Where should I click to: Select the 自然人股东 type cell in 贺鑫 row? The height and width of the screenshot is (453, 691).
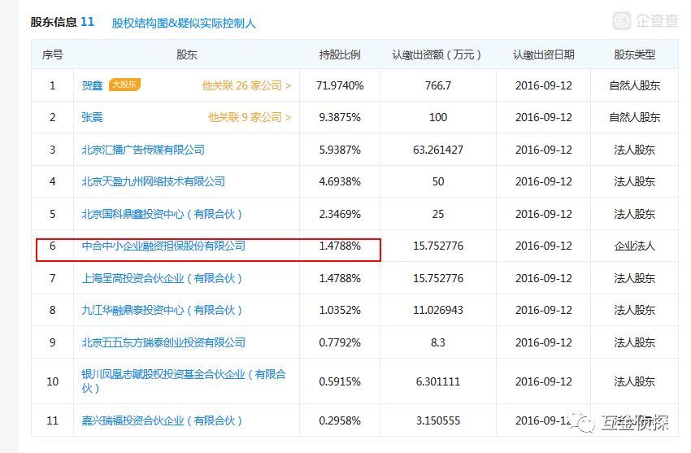pyautogui.click(x=635, y=85)
